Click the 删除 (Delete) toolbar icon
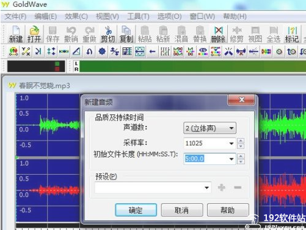 [218, 34]
